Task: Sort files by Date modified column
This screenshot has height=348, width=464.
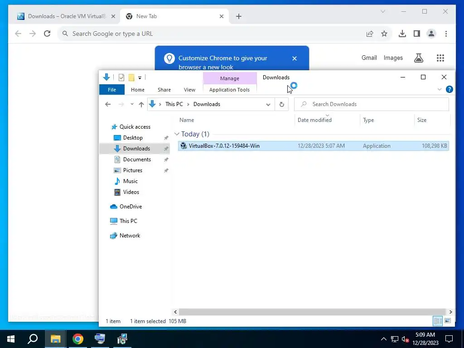Action: pyautogui.click(x=327, y=120)
